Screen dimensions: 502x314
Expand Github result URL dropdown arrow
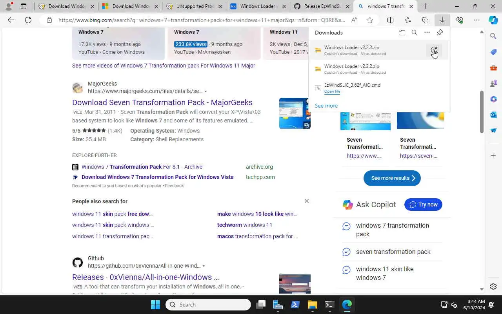(204, 266)
